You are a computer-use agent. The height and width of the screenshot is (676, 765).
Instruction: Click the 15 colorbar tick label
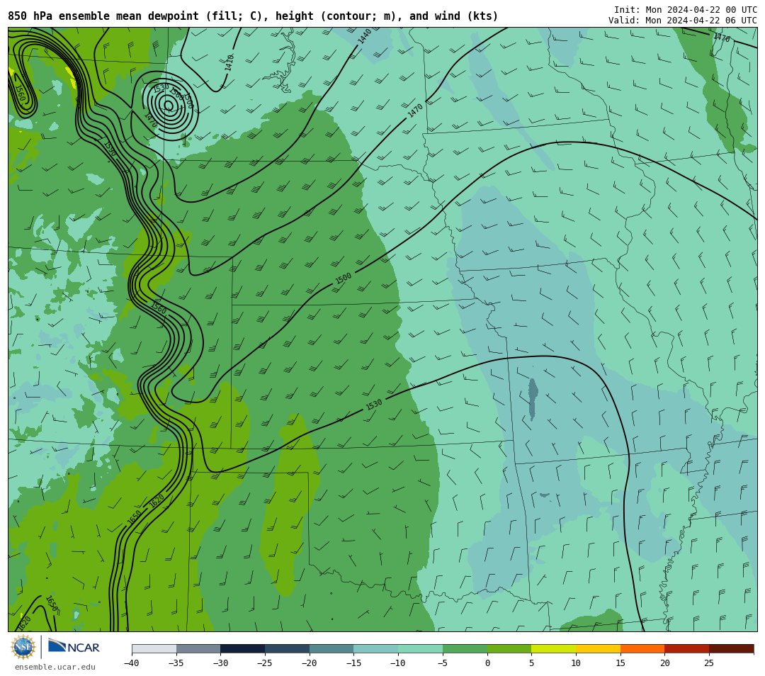[x=620, y=663]
